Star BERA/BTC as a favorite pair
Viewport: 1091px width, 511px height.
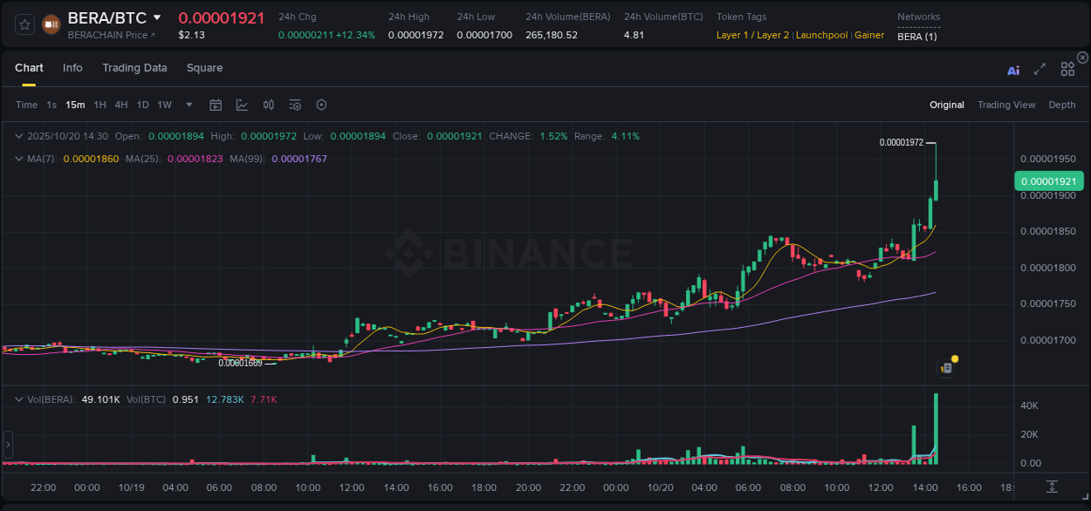24,24
